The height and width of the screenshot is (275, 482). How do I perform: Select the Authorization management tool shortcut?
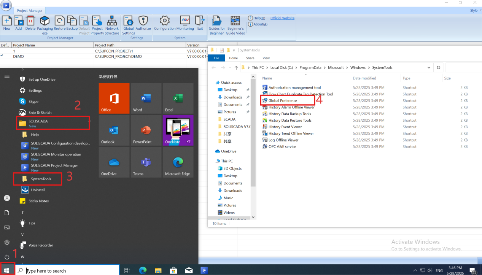tap(291, 87)
